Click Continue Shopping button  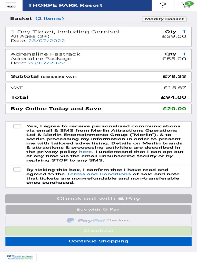coord(98,241)
